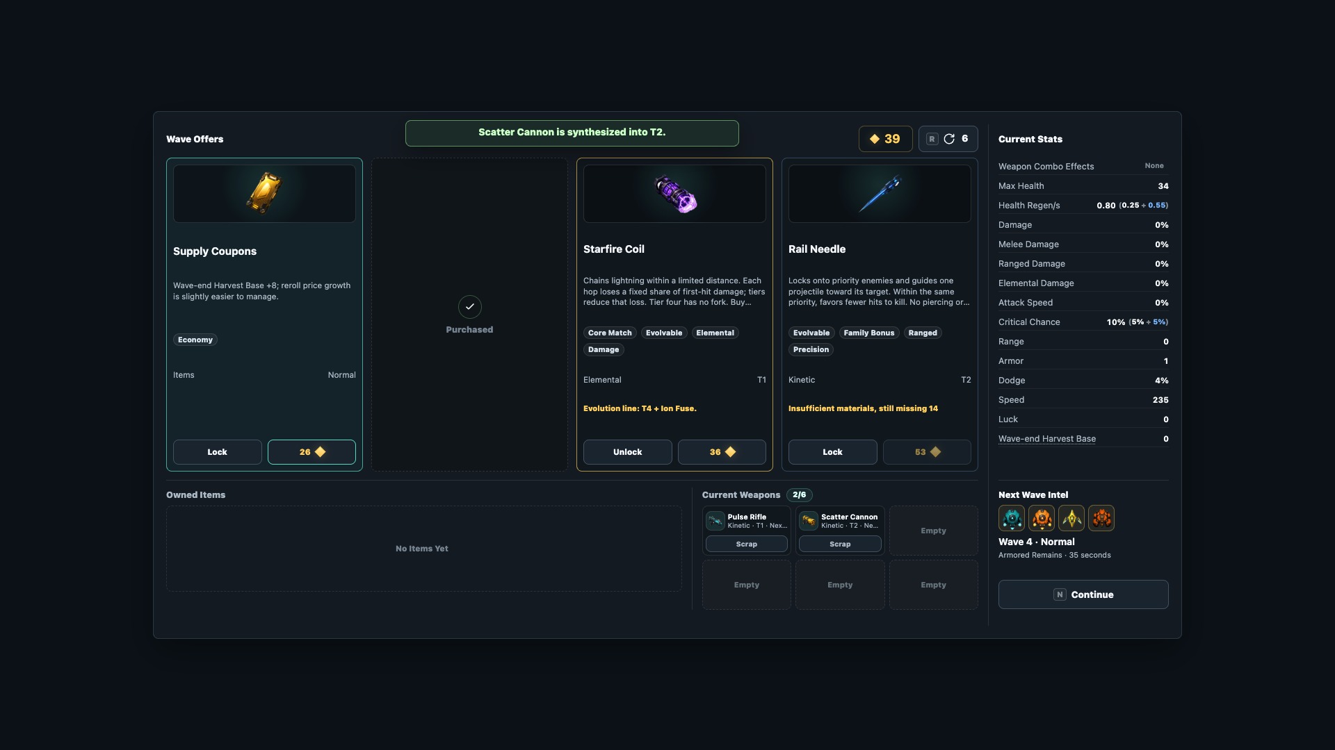Click the 2/6 weapons count badge

tap(800, 494)
